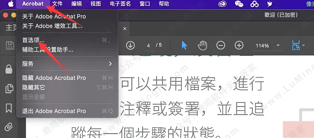Activate the hand pan tool
314x138 pixels.
202,46
